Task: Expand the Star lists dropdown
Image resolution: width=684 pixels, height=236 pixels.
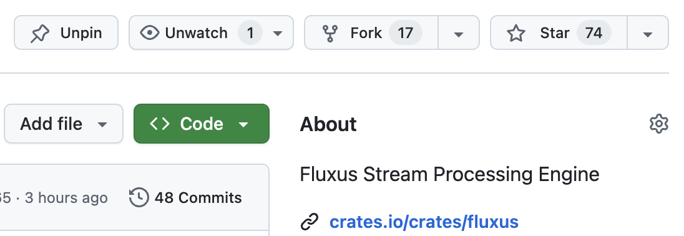Action: tap(648, 33)
